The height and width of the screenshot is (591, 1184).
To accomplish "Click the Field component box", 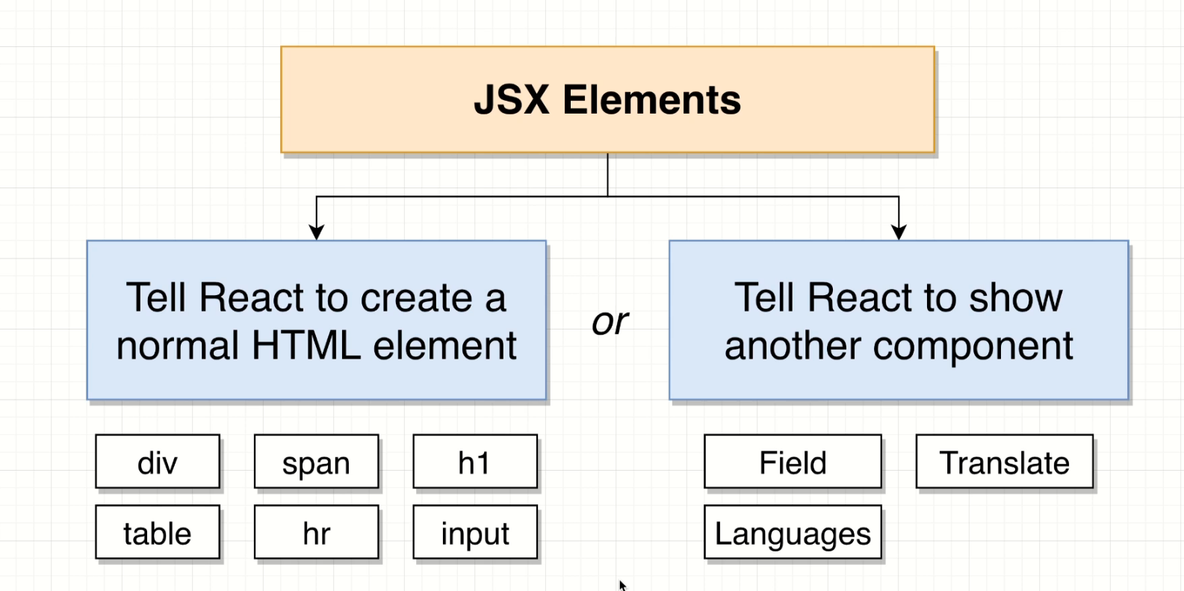I will click(793, 462).
